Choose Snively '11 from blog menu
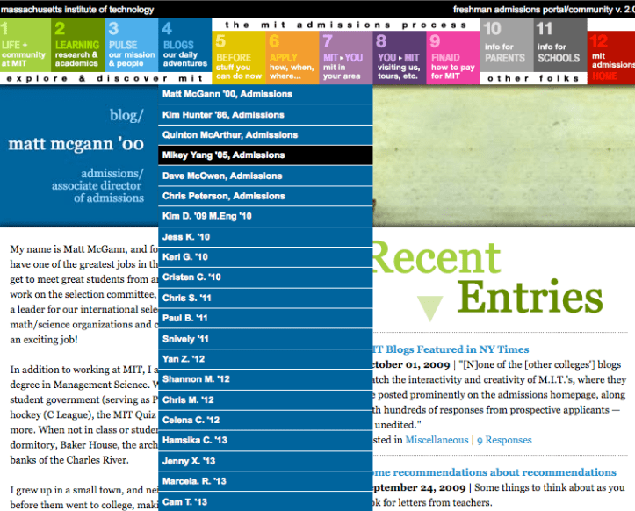Screen dimensions: 635x511 coord(265,339)
